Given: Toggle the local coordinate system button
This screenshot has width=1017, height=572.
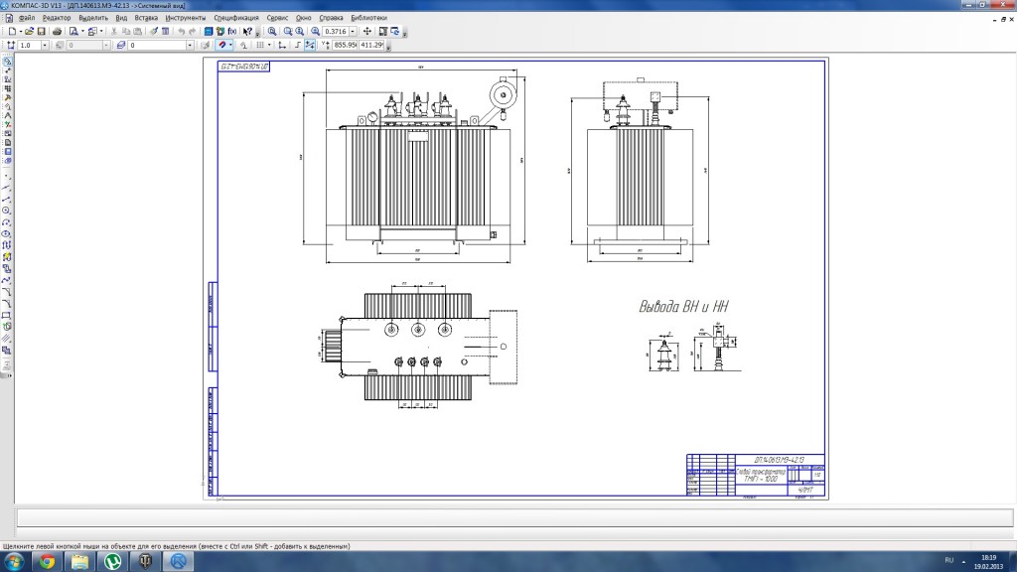Looking at the screenshot, I should point(281,45).
